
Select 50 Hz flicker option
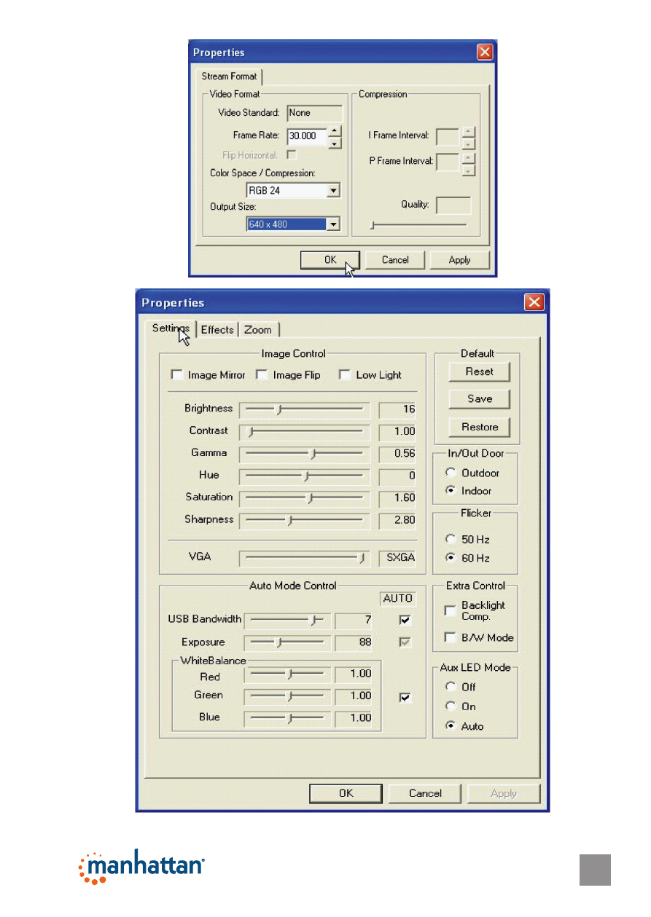pos(451,539)
